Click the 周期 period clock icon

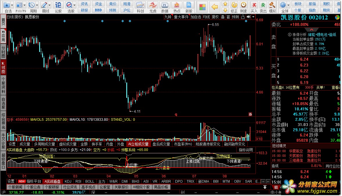point(32,5)
